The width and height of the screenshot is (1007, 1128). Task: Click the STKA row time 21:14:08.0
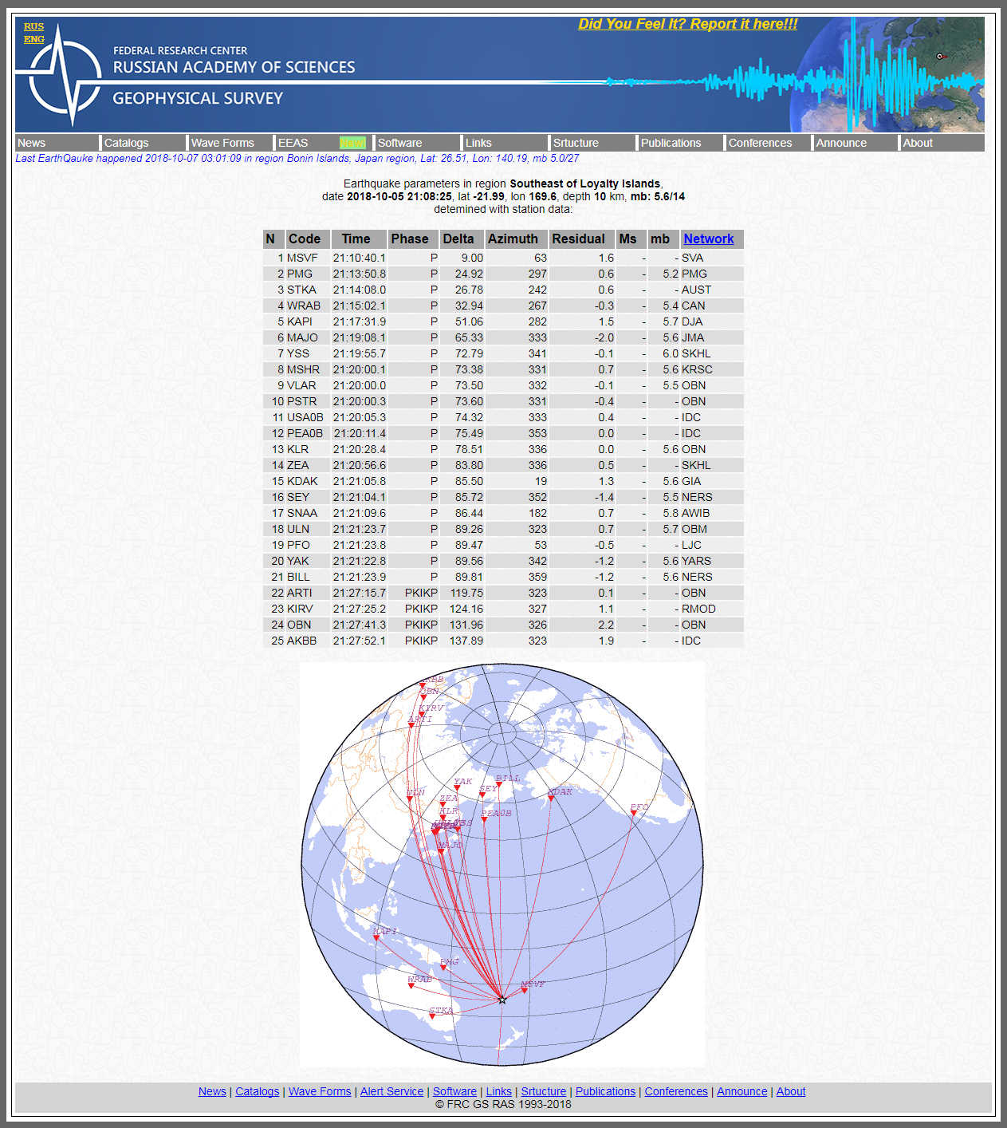coord(359,290)
